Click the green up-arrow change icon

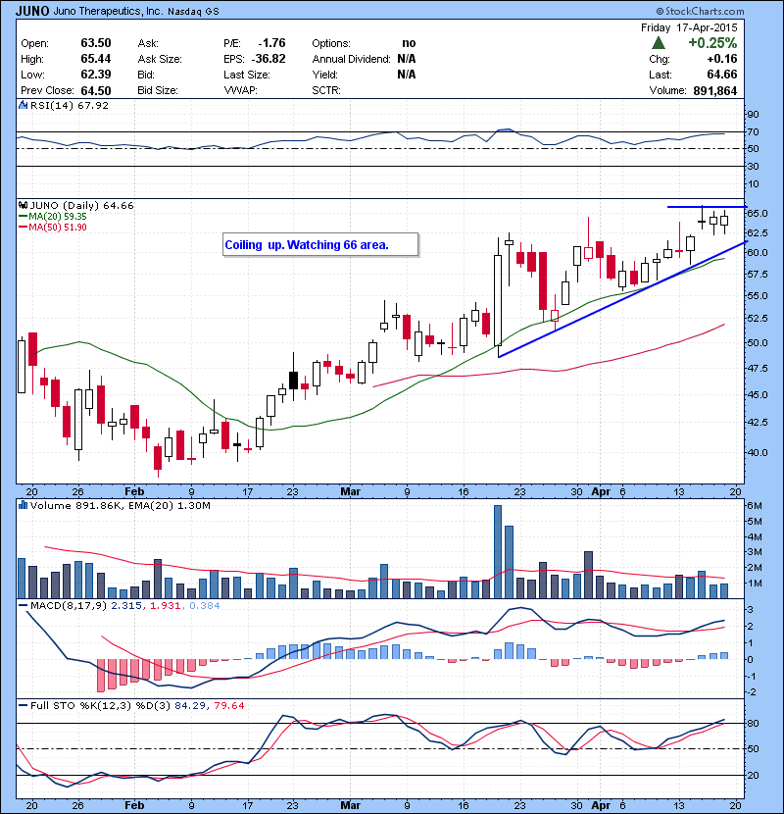(659, 42)
